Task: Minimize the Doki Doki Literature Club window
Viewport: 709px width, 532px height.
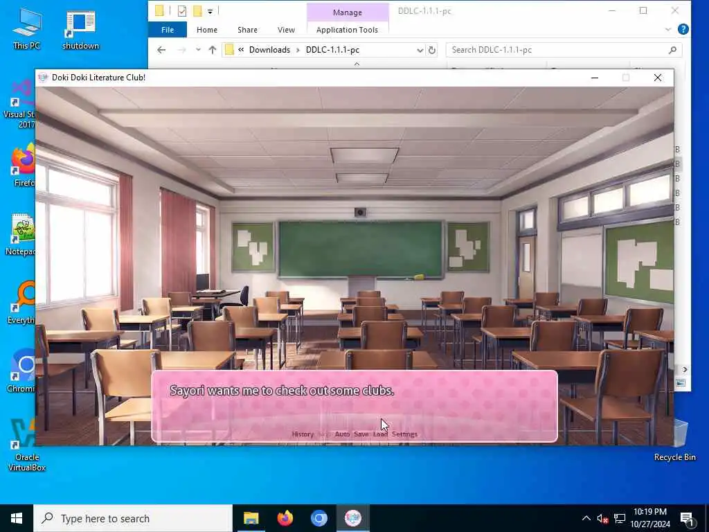Action: coord(595,78)
